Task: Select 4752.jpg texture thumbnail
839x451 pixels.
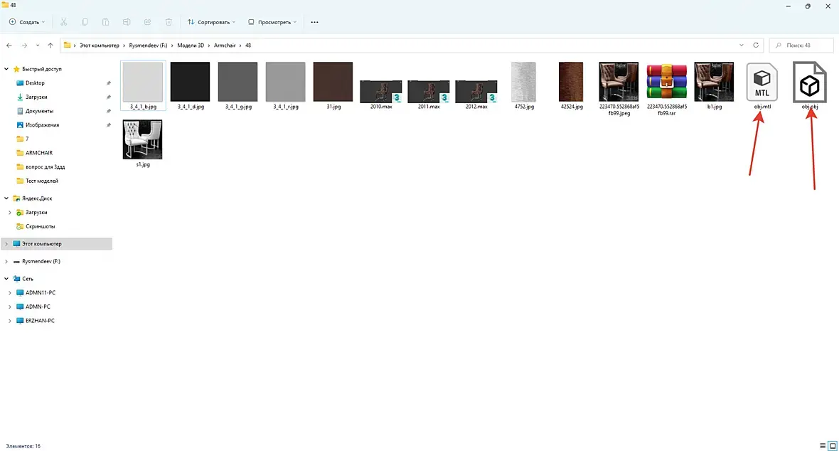Action: (x=524, y=82)
